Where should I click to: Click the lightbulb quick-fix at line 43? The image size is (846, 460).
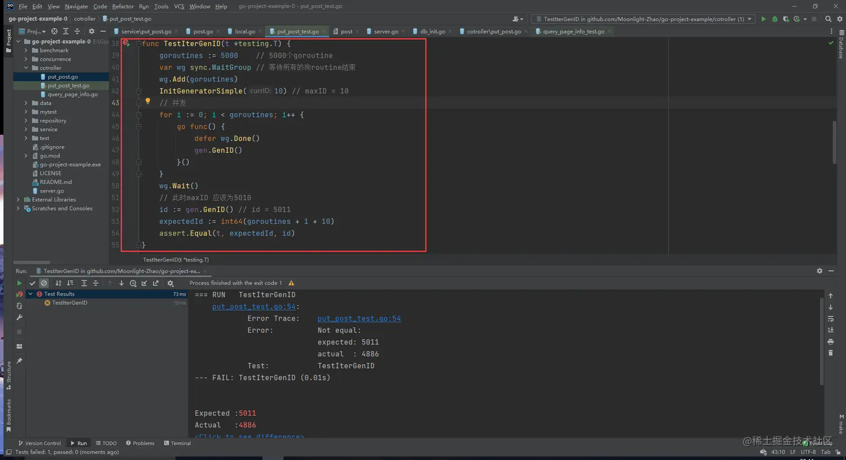(x=148, y=101)
